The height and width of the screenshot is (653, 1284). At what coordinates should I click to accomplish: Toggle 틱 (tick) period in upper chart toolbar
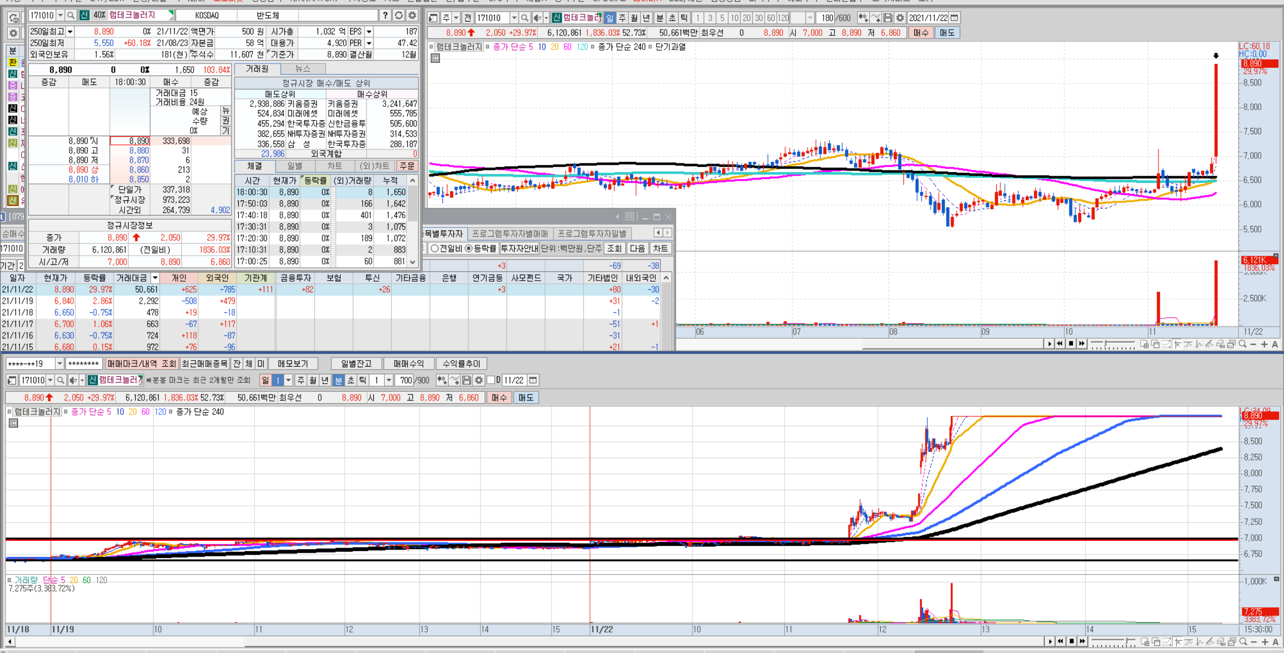[684, 18]
